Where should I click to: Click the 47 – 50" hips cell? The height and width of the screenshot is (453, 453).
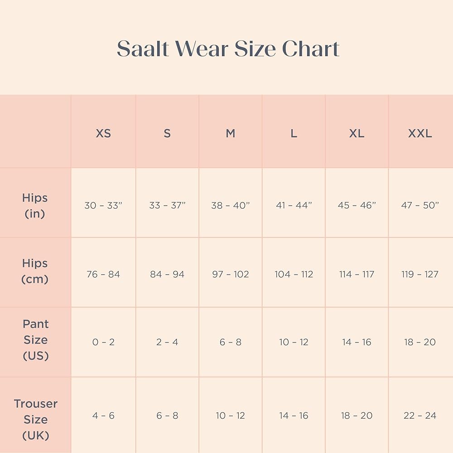(420, 205)
